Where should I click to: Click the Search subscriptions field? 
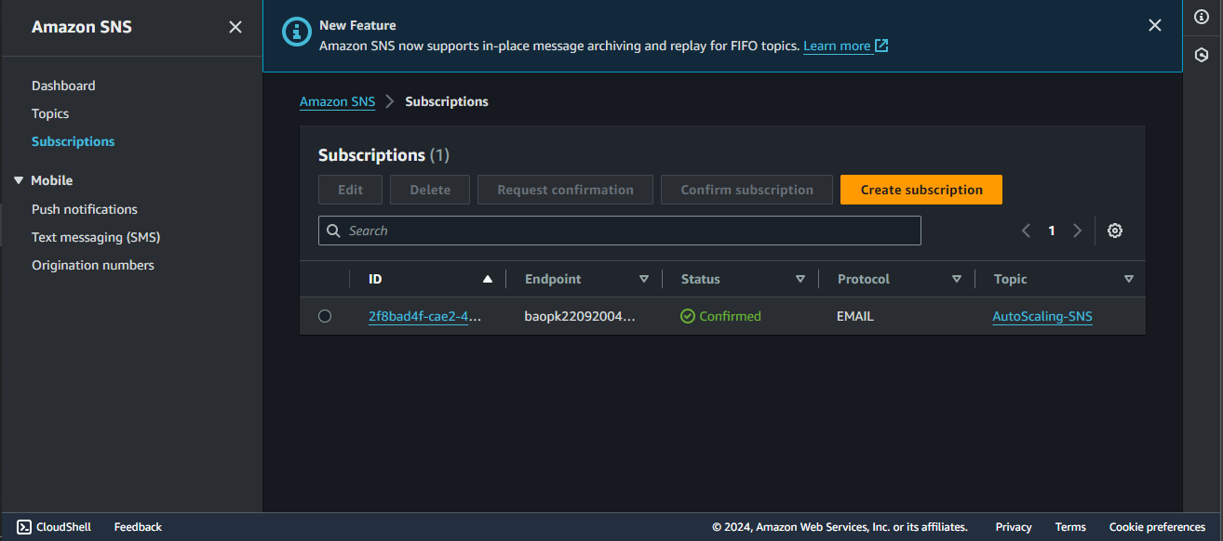coord(619,231)
